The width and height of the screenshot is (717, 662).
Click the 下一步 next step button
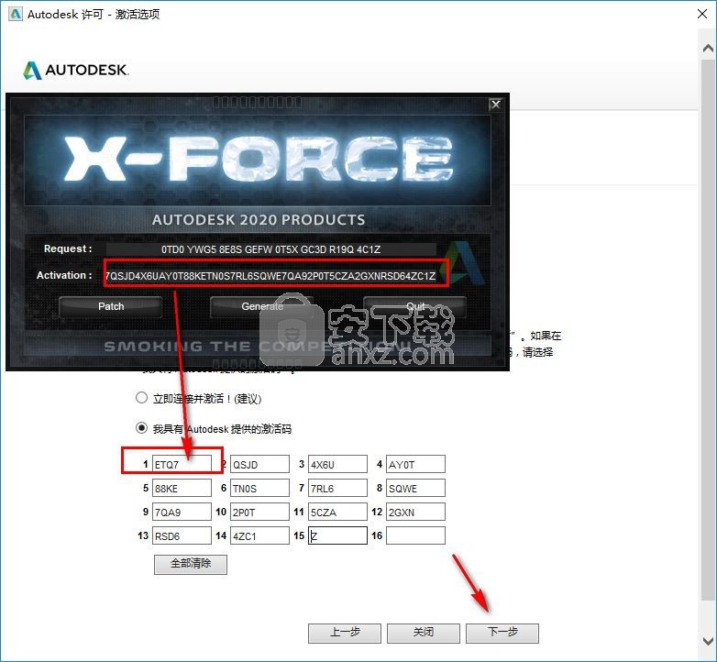pyautogui.click(x=502, y=633)
